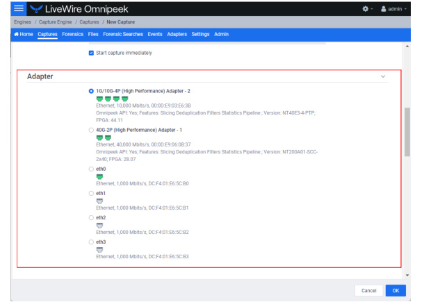Click second green port icon of 1G/10G-4P adapter

108,99
